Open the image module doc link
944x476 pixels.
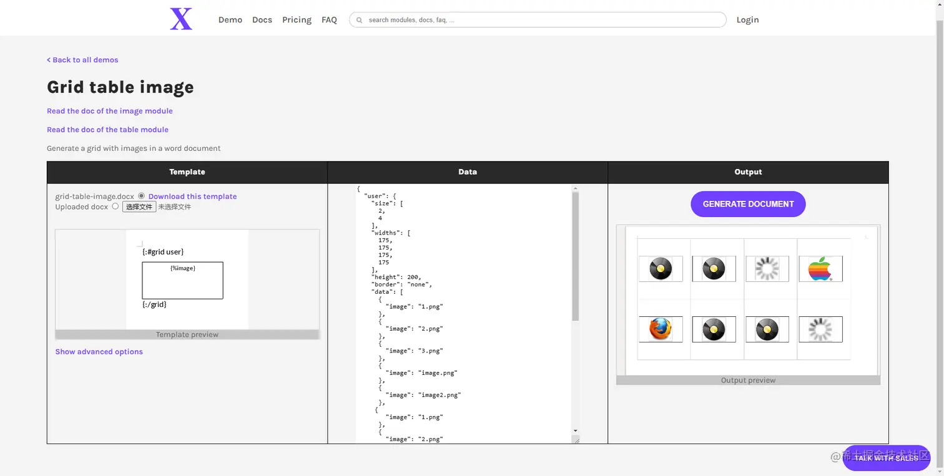(110, 111)
